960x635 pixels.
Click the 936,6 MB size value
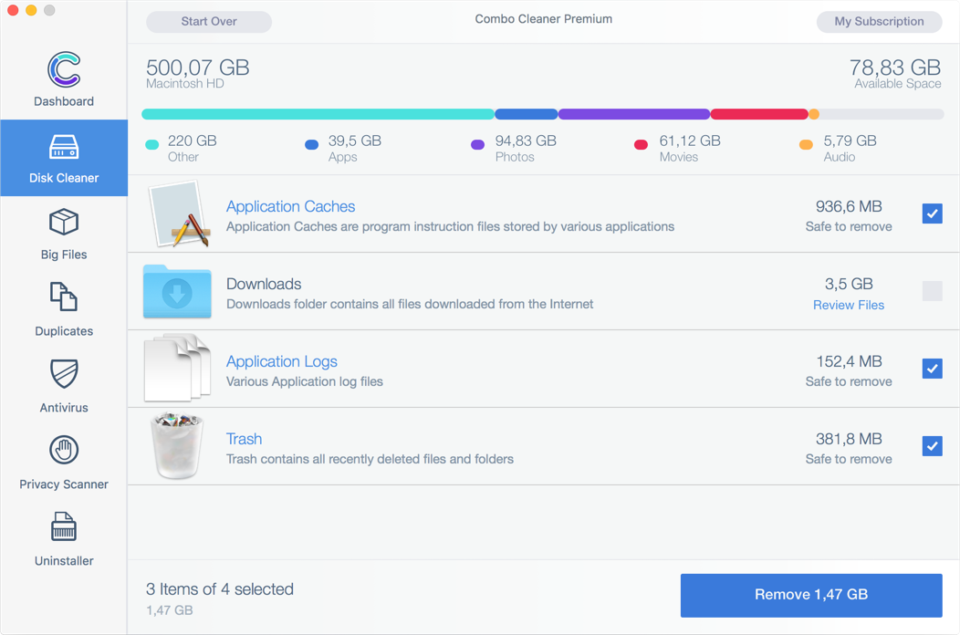pos(849,206)
